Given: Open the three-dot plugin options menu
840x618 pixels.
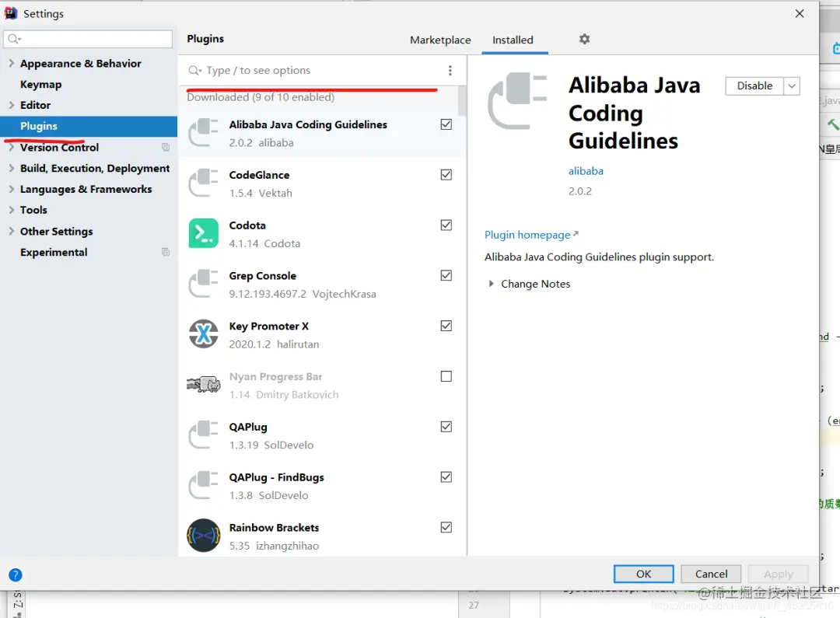Looking at the screenshot, I should pyautogui.click(x=450, y=70).
